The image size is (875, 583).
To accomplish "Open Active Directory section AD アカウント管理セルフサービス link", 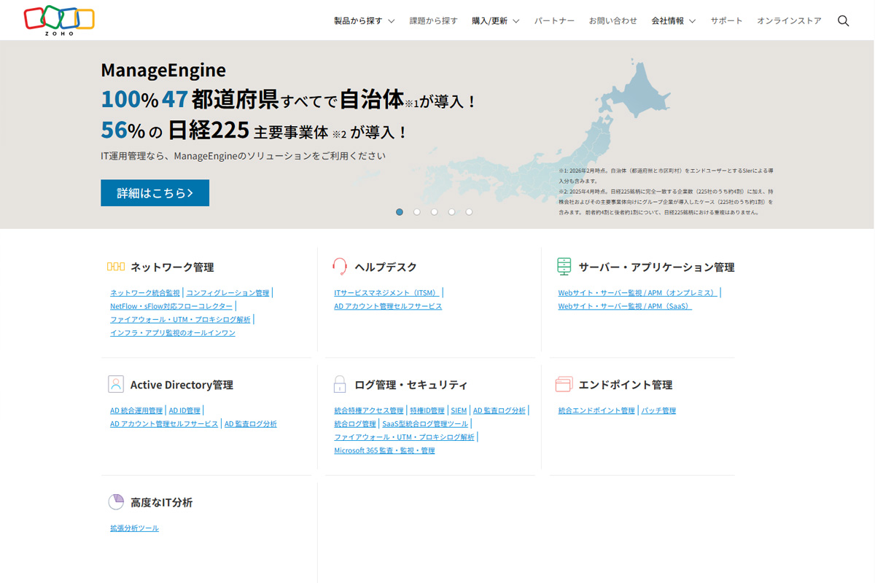I will pos(164,424).
